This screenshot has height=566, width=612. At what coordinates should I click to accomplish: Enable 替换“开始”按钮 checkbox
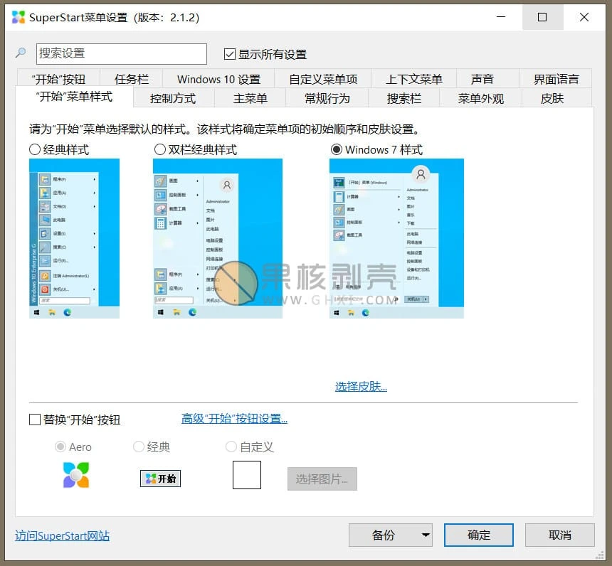pos(35,420)
